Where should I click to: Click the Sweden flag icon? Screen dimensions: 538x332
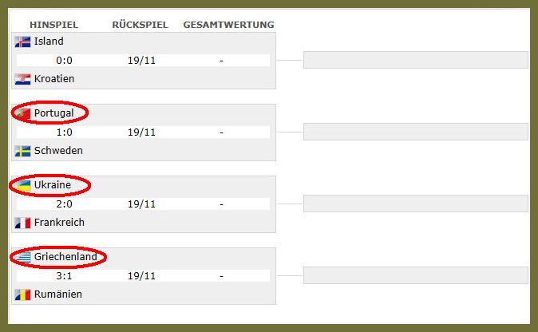(x=22, y=152)
